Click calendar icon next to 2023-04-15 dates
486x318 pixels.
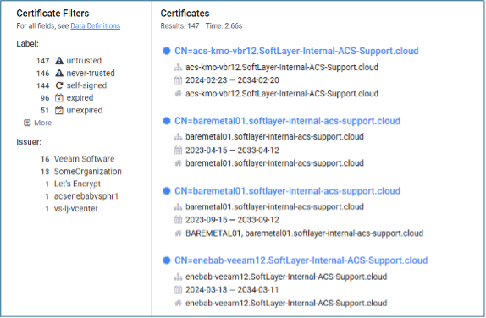coord(178,151)
